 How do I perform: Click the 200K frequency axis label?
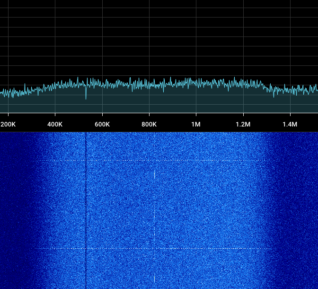8,124
